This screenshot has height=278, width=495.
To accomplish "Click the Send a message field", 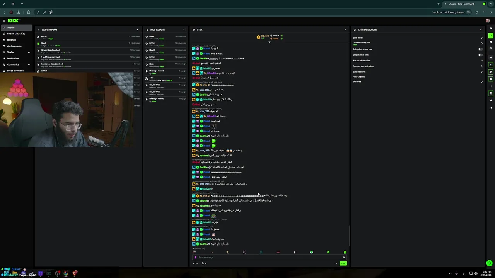I will tap(270, 257).
